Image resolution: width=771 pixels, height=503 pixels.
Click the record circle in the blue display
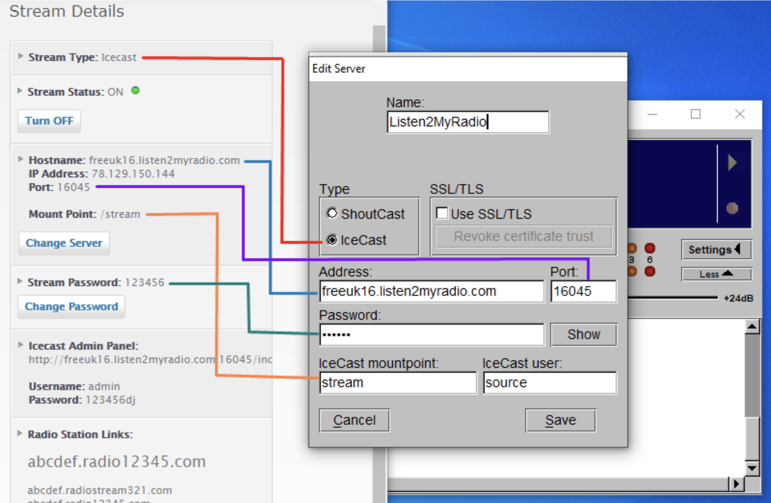tap(732, 208)
